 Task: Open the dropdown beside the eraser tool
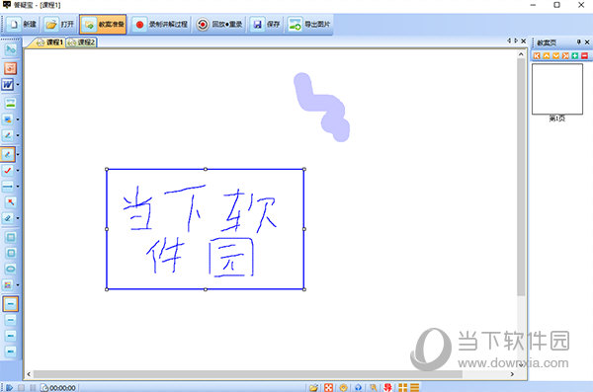[18, 218]
